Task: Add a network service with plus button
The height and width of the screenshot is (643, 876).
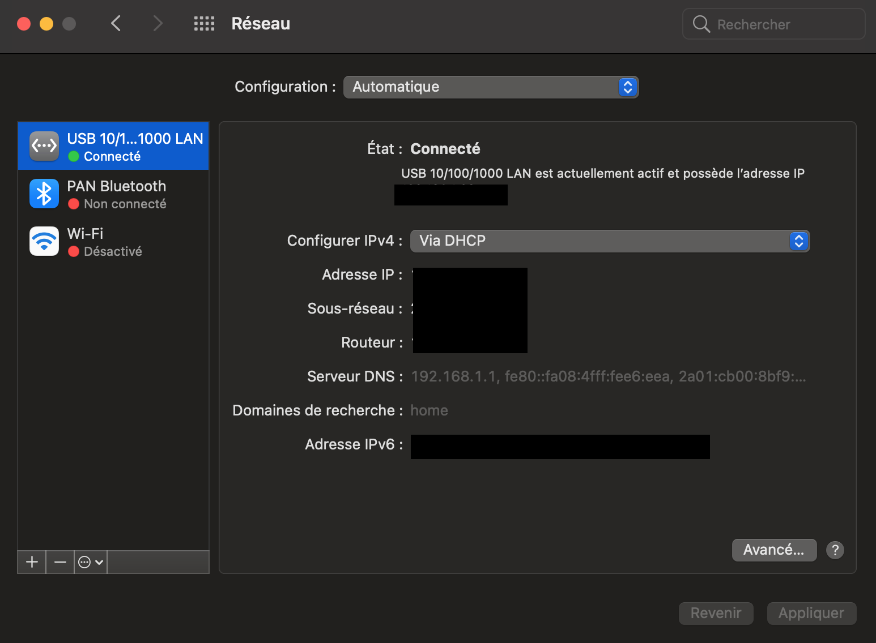Action: (32, 562)
